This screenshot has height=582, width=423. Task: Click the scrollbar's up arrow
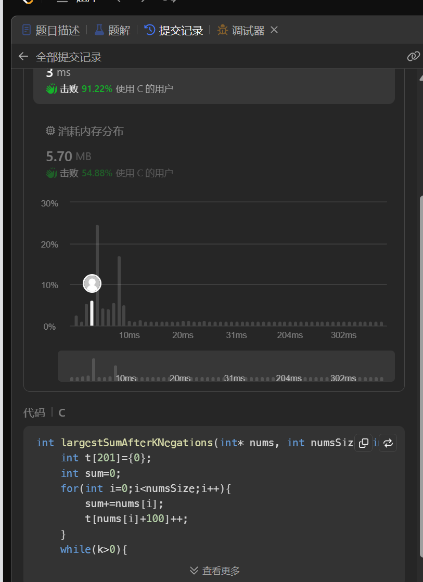[x=420, y=77]
